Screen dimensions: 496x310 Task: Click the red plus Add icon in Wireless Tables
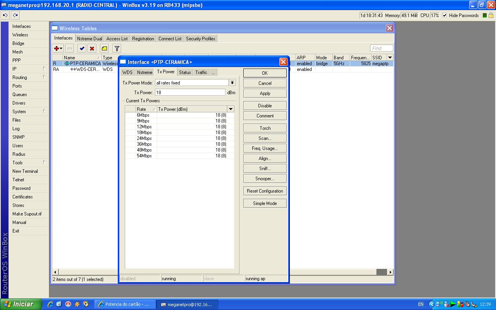[57, 48]
